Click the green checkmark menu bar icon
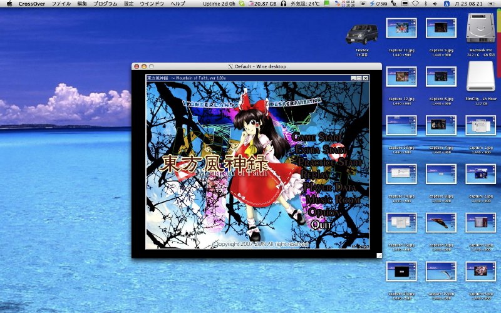Image resolution: width=501 pixels, height=313 pixels. (x=242, y=4)
